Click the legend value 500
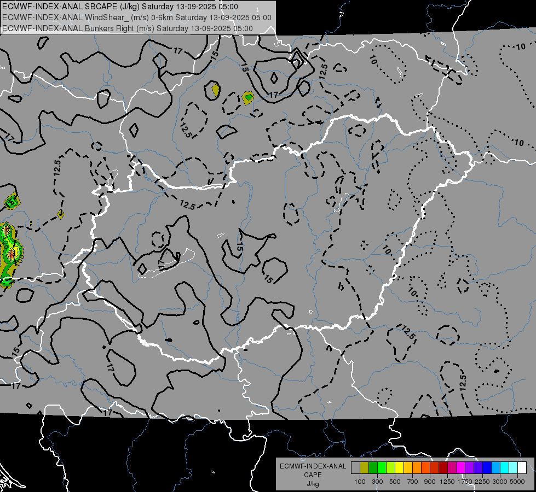The image size is (536, 492). click(395, 482)
